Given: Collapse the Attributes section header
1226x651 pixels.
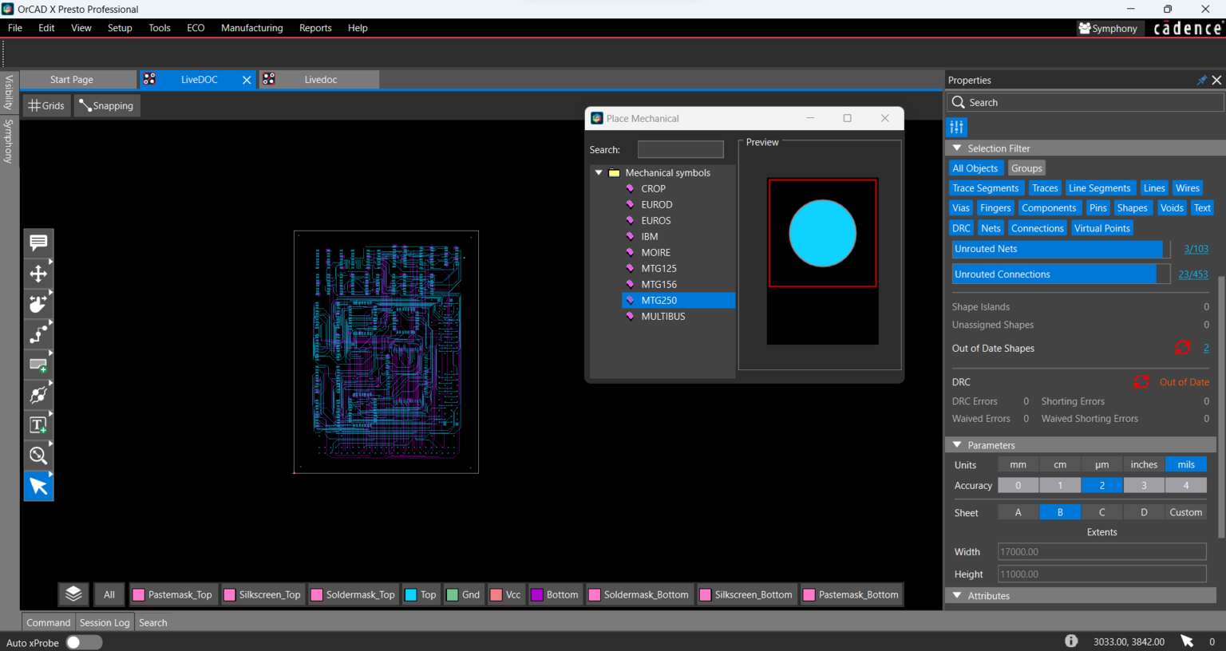Looking at the screenshot, I should [x=957, y=595].
